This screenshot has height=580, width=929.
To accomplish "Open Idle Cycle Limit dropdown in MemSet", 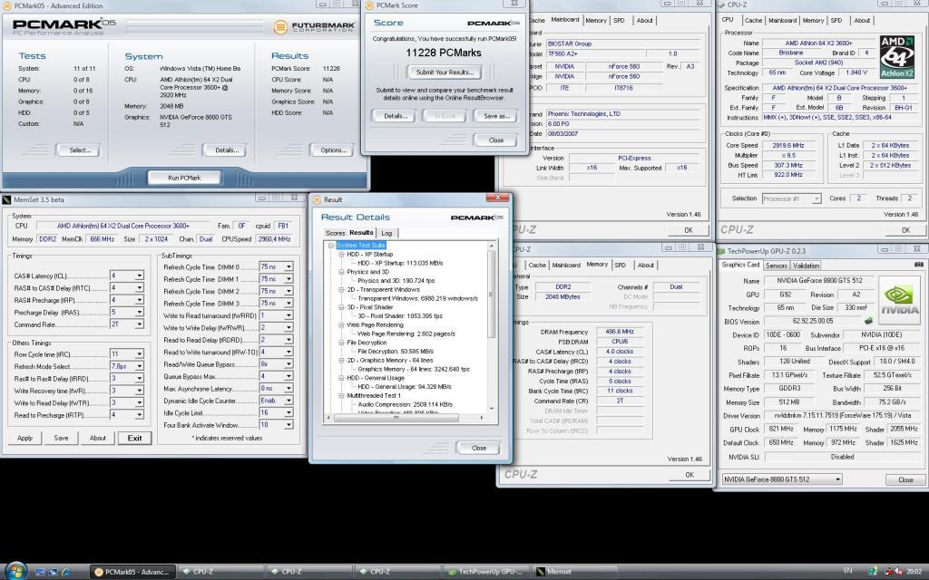I will pyautogui.click(x=288, y=412).
